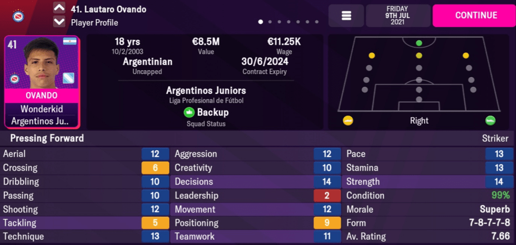Select the yellow left attacking midfield dot
This screenshot has height=245, width=516.
372,55
